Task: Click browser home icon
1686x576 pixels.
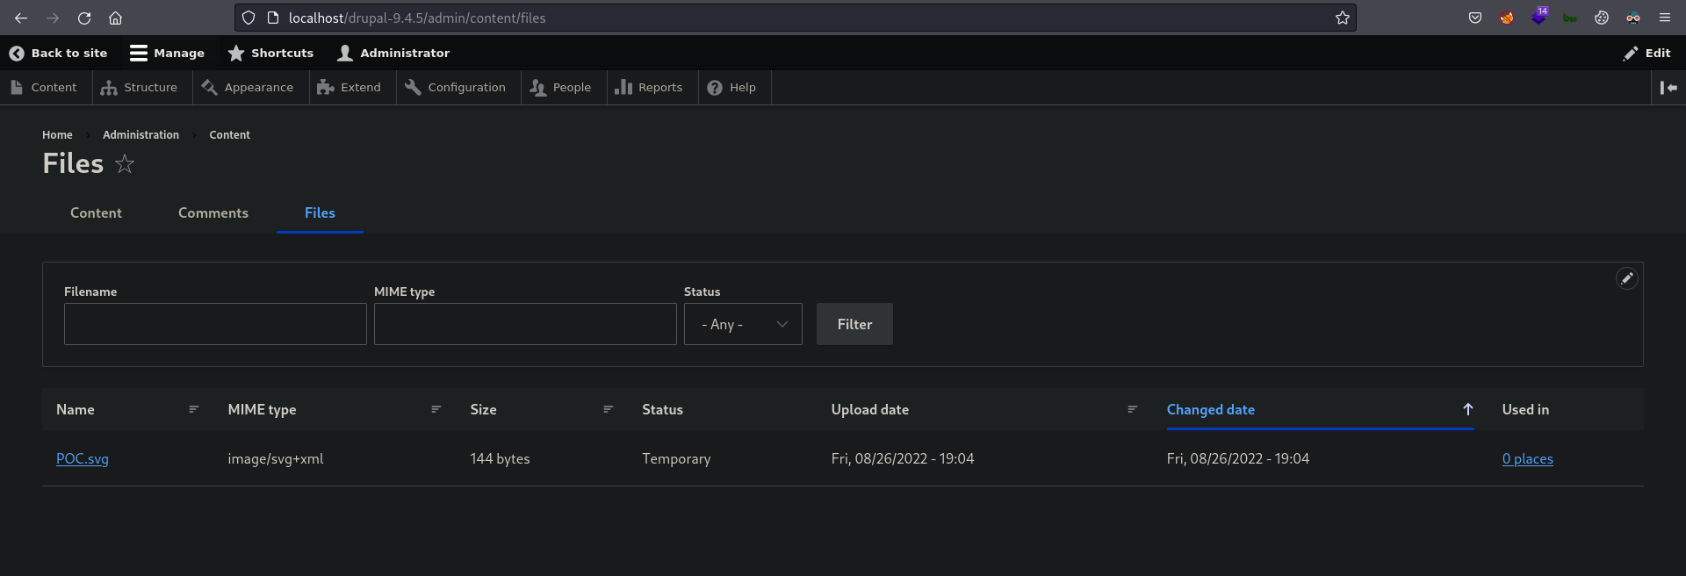Action: coord(115,18)
